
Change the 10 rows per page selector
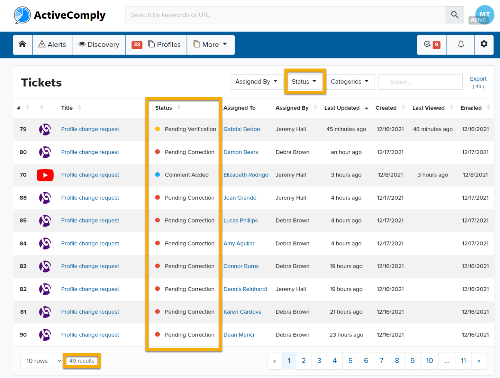(x=43, y=361)
